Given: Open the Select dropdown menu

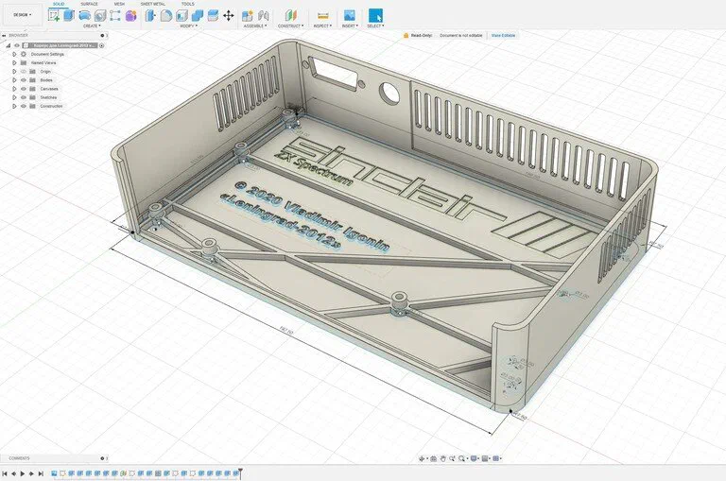Looking at the screenshot, I should pyautogui.click(x=375, y=26).
